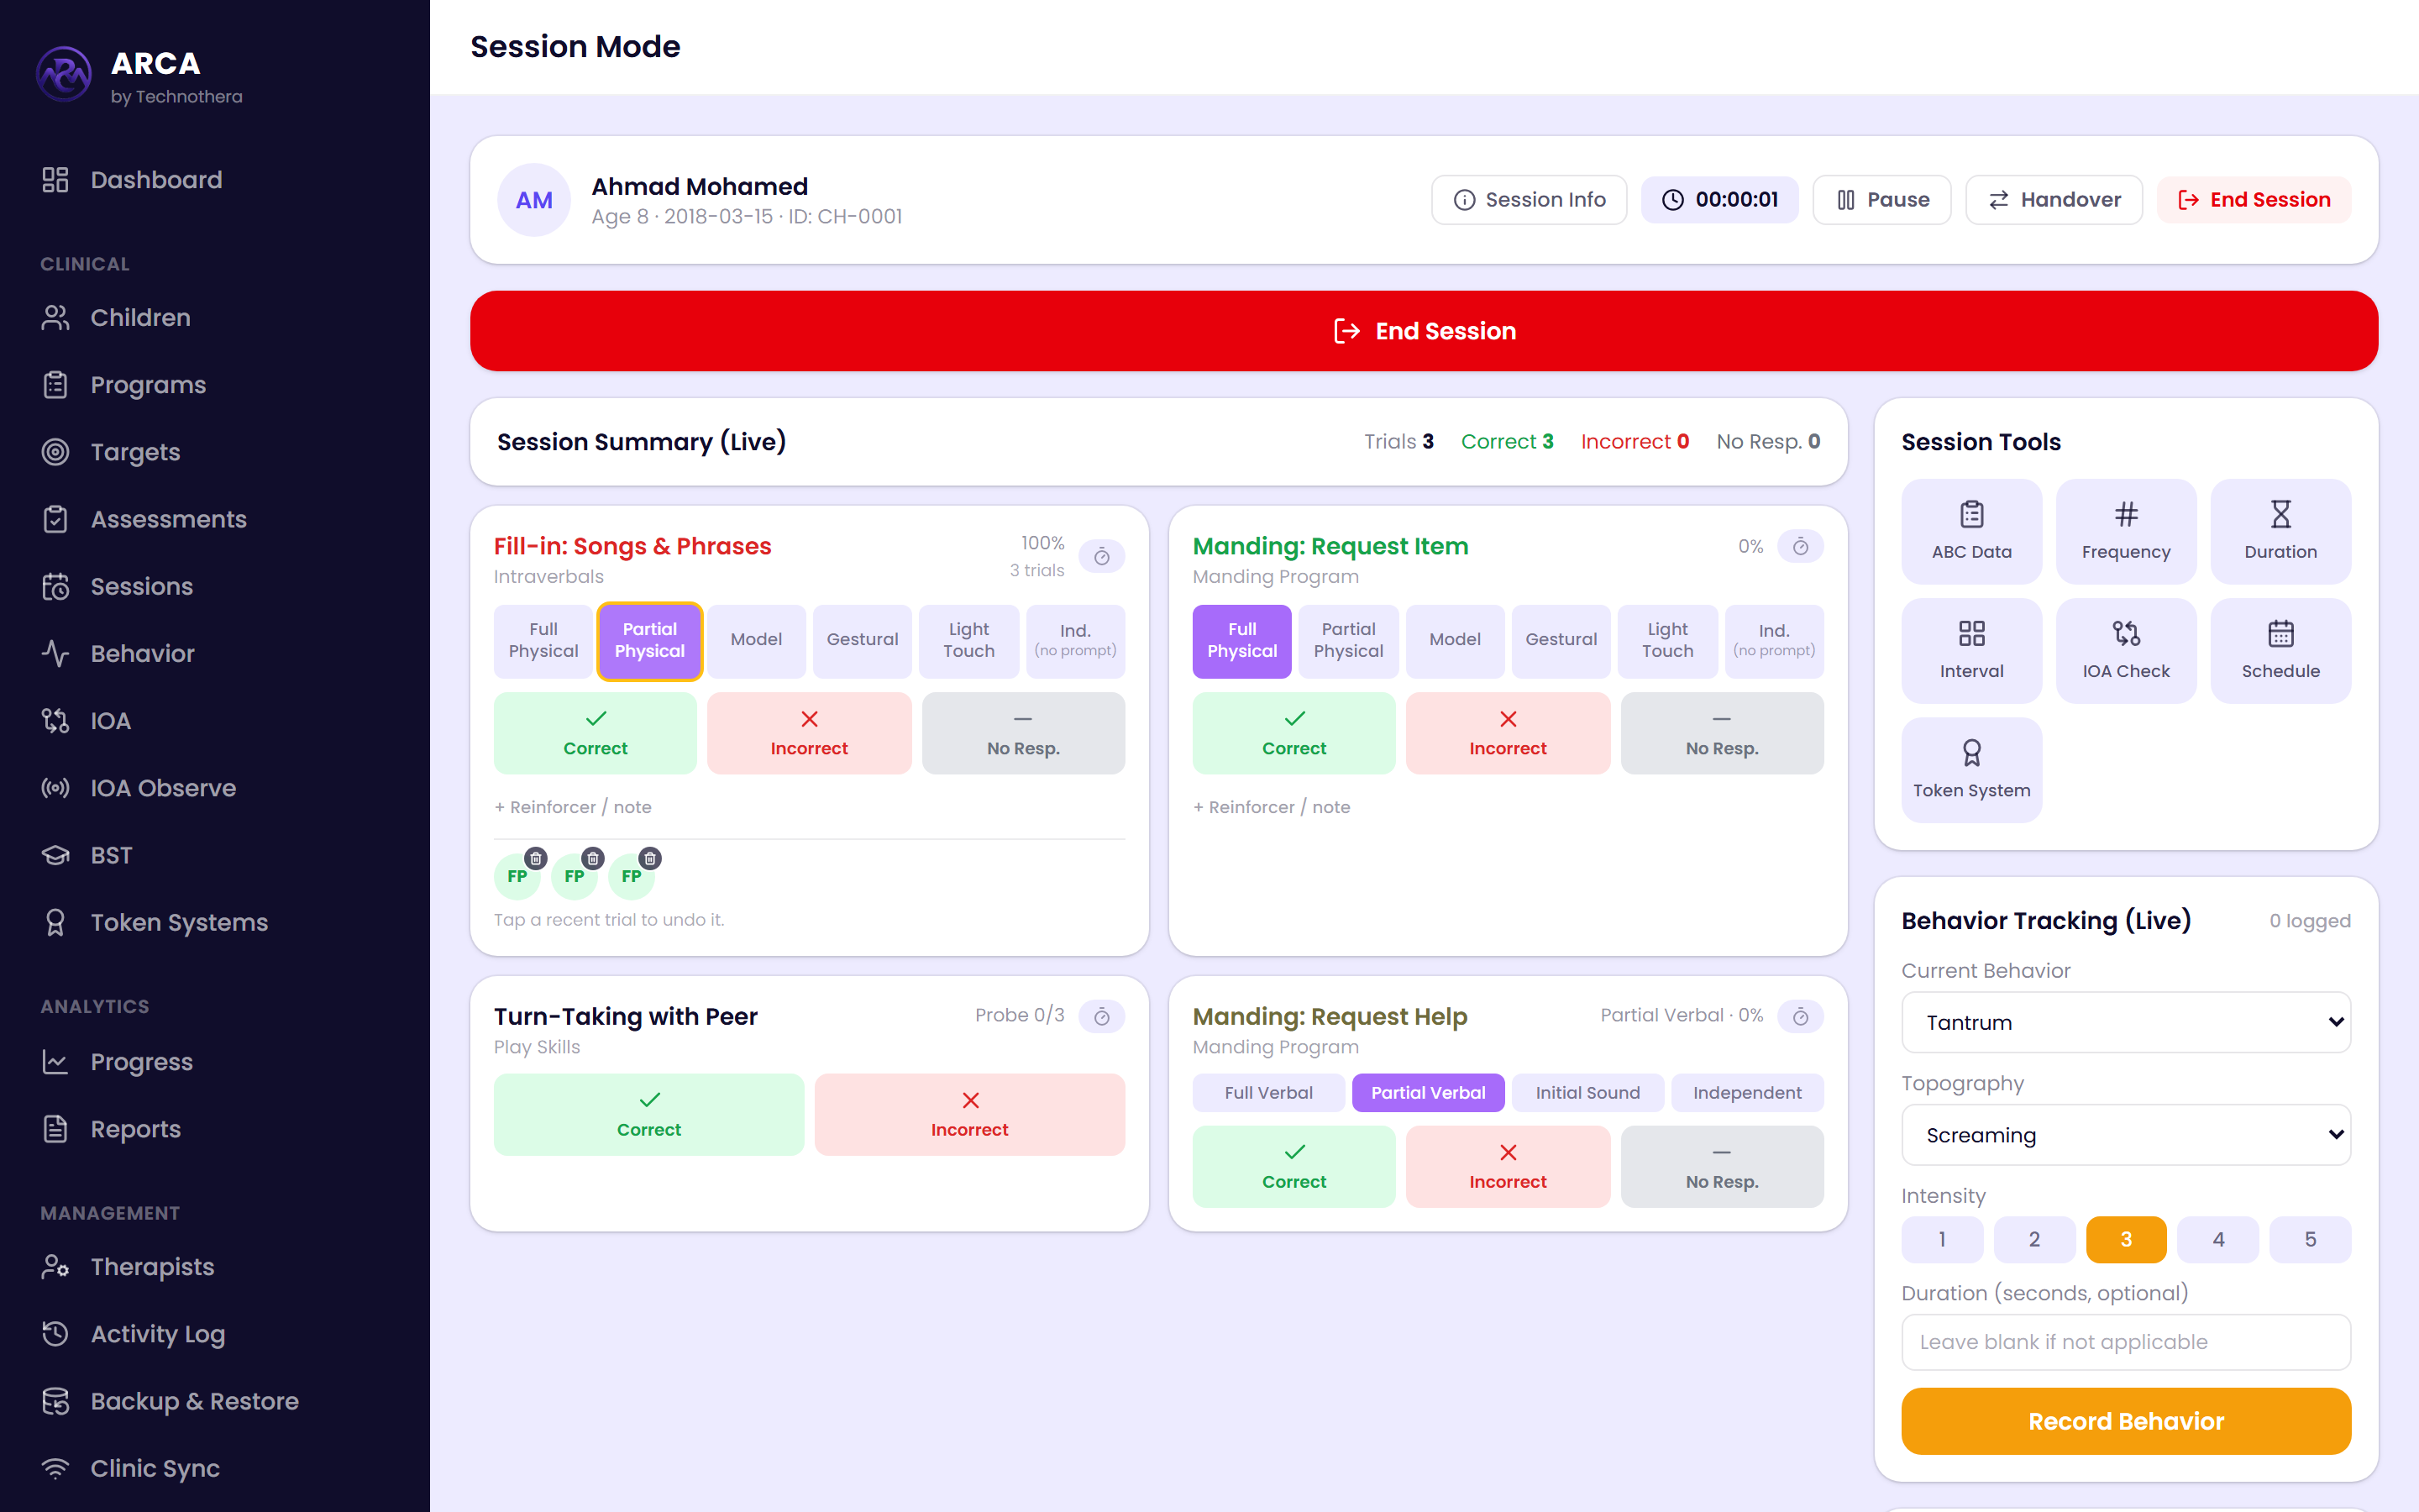Open the ABC Data tool
The image size is (2419, 1512).
tap(1971, 531)
